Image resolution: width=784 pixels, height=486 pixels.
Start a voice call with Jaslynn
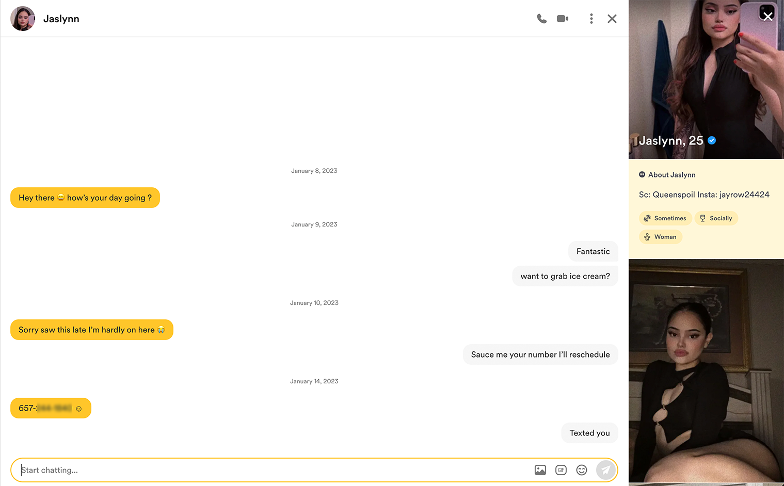[541, 19]
